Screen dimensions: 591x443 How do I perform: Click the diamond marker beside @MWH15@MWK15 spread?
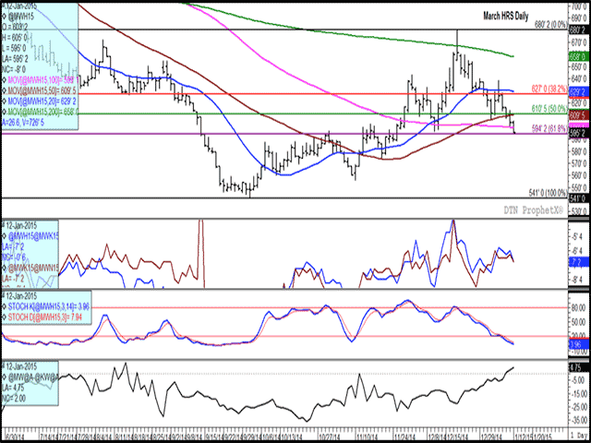pos(4,234)
